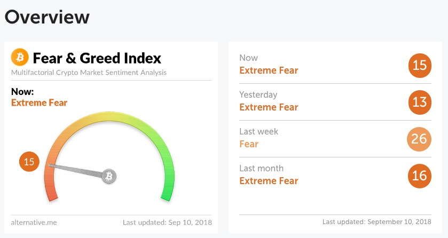Click the Last week value 26 circle
Viewport: 448px width, 238px height.
pos(419,139)
